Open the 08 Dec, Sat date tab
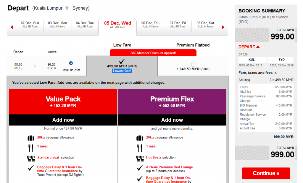The width and height of the screenshot is (303, 183). coord(205,25)
